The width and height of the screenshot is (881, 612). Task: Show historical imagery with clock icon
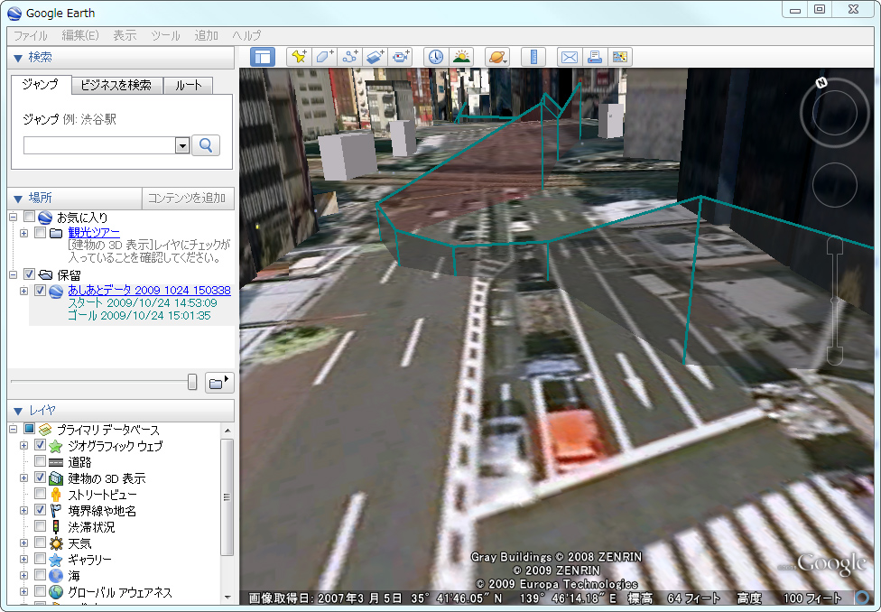(435, 56)
